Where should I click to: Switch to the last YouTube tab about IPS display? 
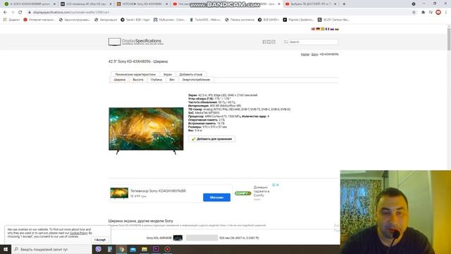[x=311, y=4]
